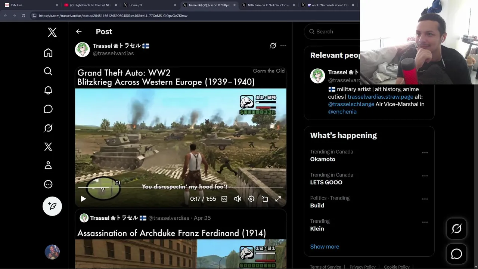Image resolution: width=478 pixels, height=269 pixels.
Task: Mute the video volume
Action: tap(238, 199)
